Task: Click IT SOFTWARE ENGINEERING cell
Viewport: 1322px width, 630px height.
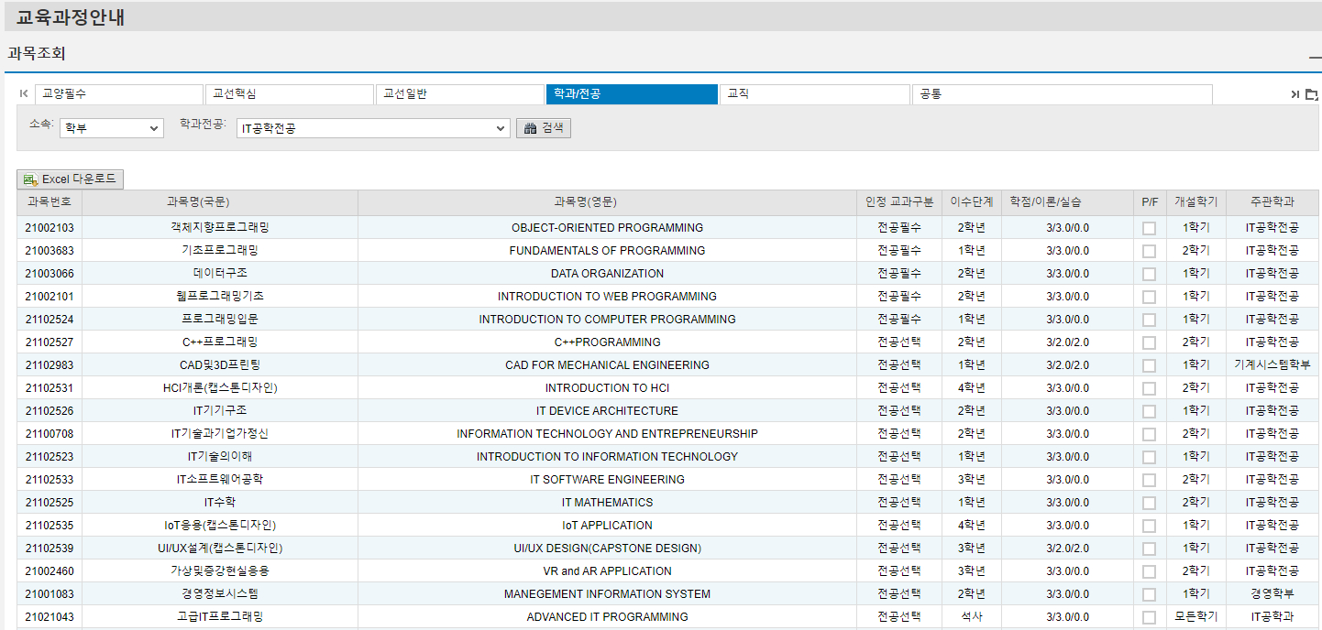Action: coord(607,480)
